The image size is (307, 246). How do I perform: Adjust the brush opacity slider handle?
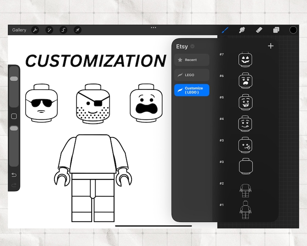pyautogui.click(x=14, y=128)
